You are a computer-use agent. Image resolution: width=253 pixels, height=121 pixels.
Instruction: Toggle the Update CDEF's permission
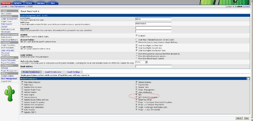[x=22, y=112]
